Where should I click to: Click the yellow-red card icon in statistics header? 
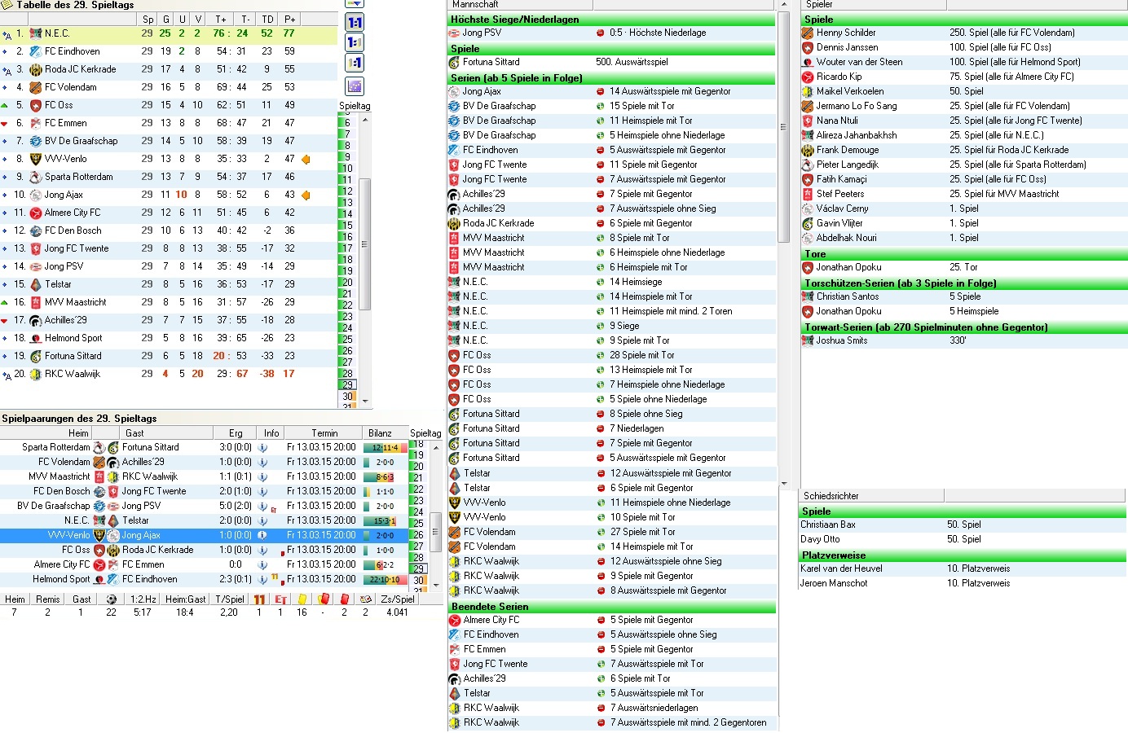tap(323, 599)
